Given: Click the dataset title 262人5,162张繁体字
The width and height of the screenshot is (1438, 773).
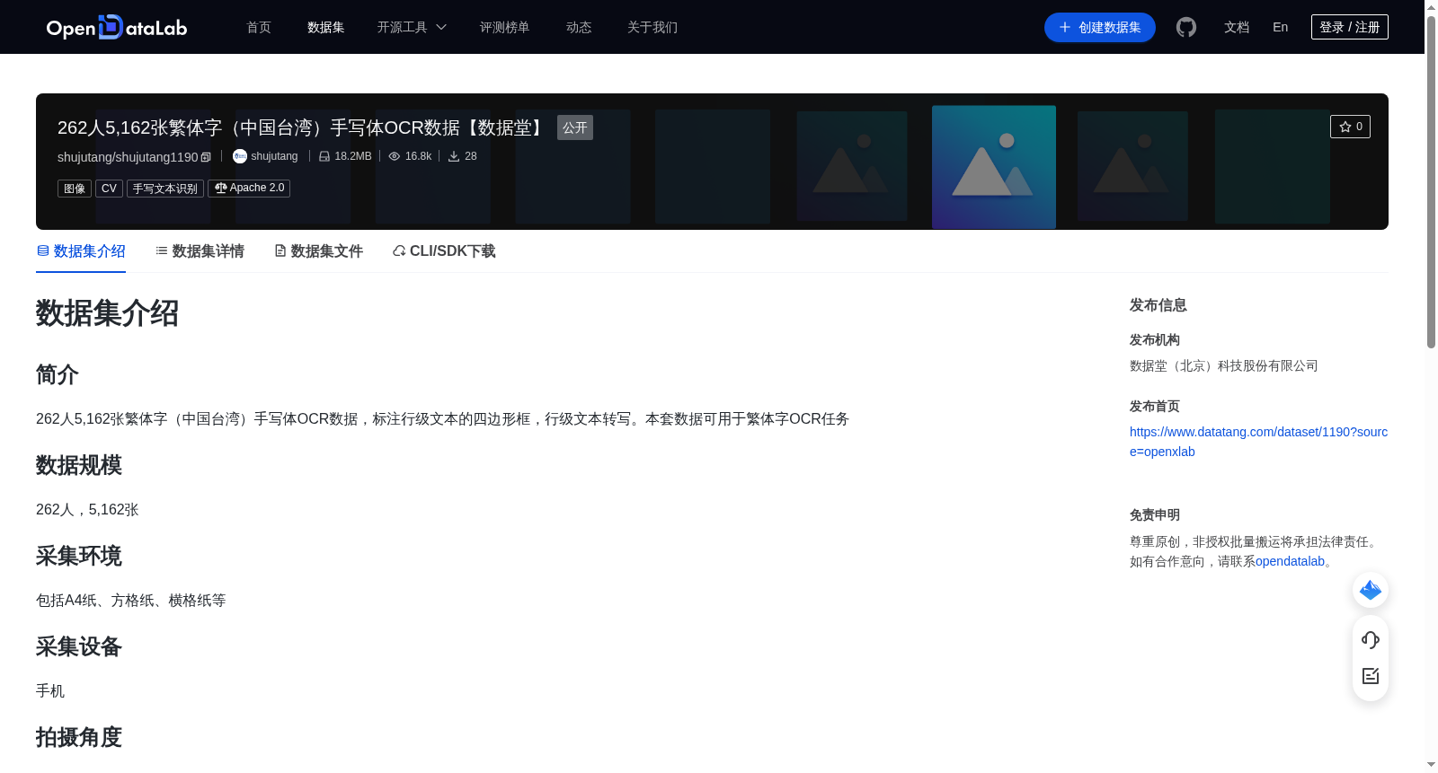Looking at the screenshot, I should (x=304, y=127).
